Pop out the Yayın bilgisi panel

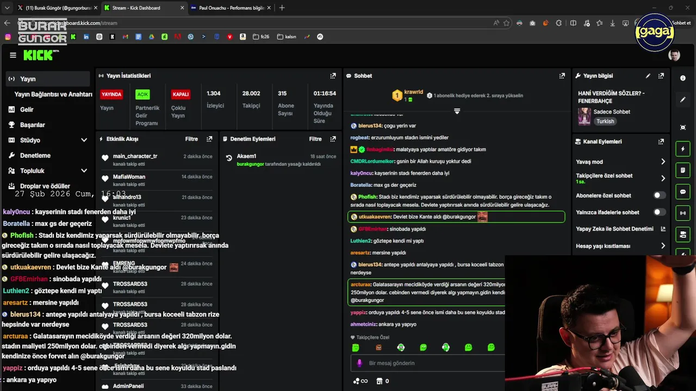[661, 76]
